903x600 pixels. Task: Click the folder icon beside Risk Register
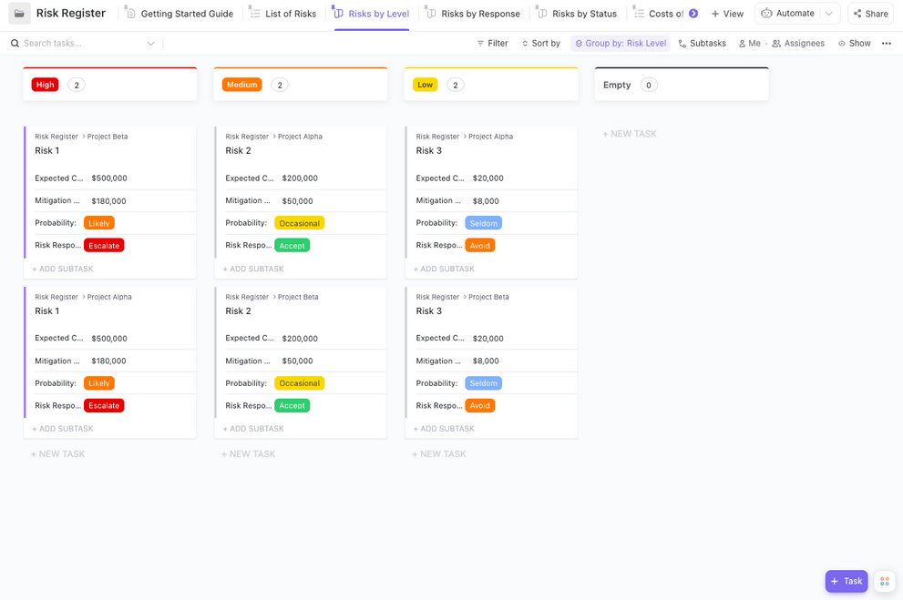point(19,14)
